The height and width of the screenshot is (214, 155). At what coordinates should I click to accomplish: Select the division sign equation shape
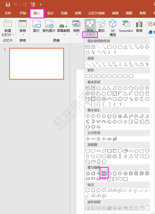click(x=104, y=139)
